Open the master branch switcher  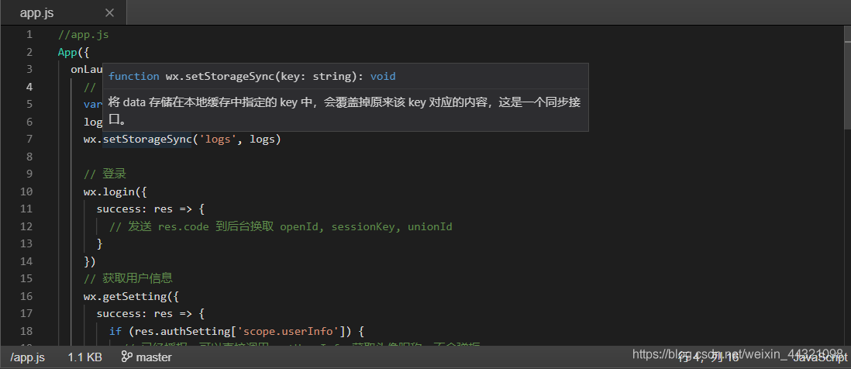153,357
